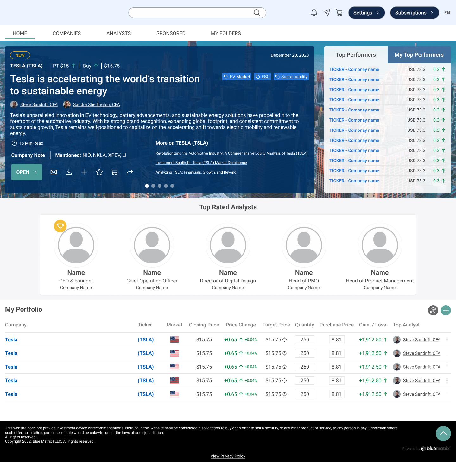Add Tesla report with plus icon
456x462 pixels.
pyautogui.click(x=84, y=172)
